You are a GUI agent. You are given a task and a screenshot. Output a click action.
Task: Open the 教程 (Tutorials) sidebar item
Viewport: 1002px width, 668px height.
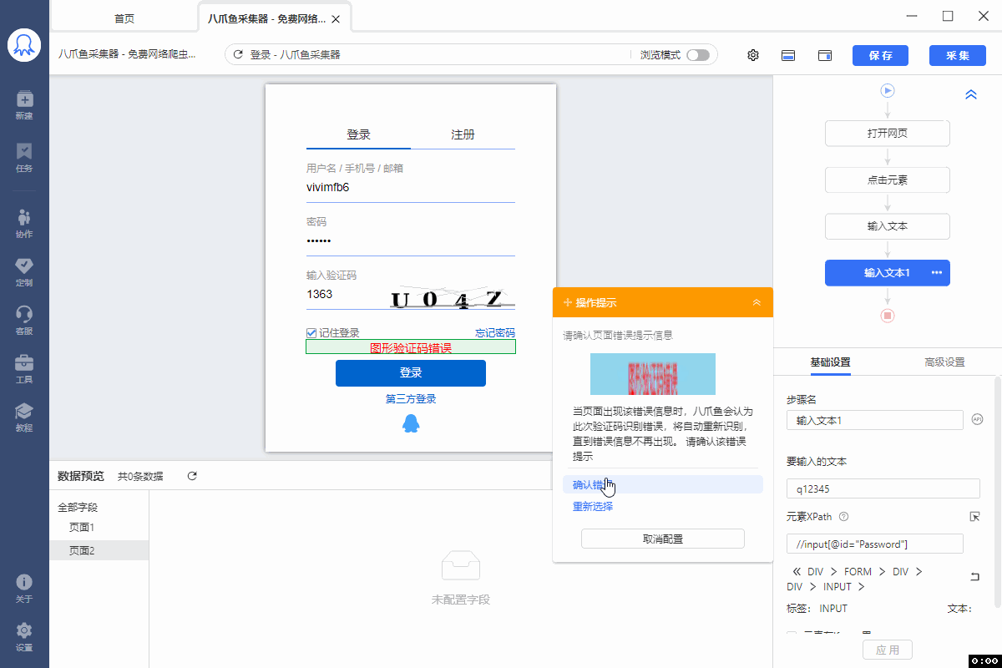tap(24, 417)
